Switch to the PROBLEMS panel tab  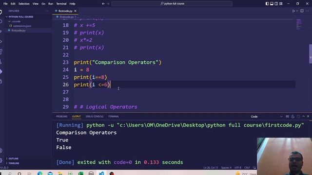tap(61, 117)
